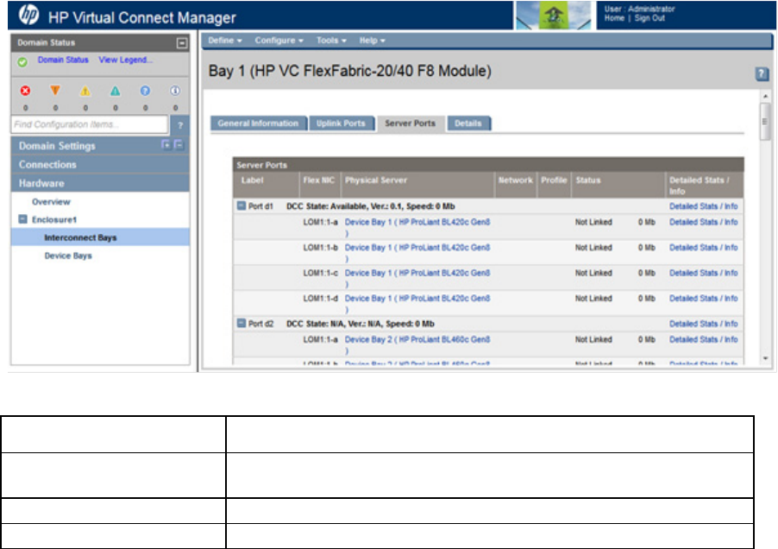Click the vertical scrollbar thumb

pos(765,122)
